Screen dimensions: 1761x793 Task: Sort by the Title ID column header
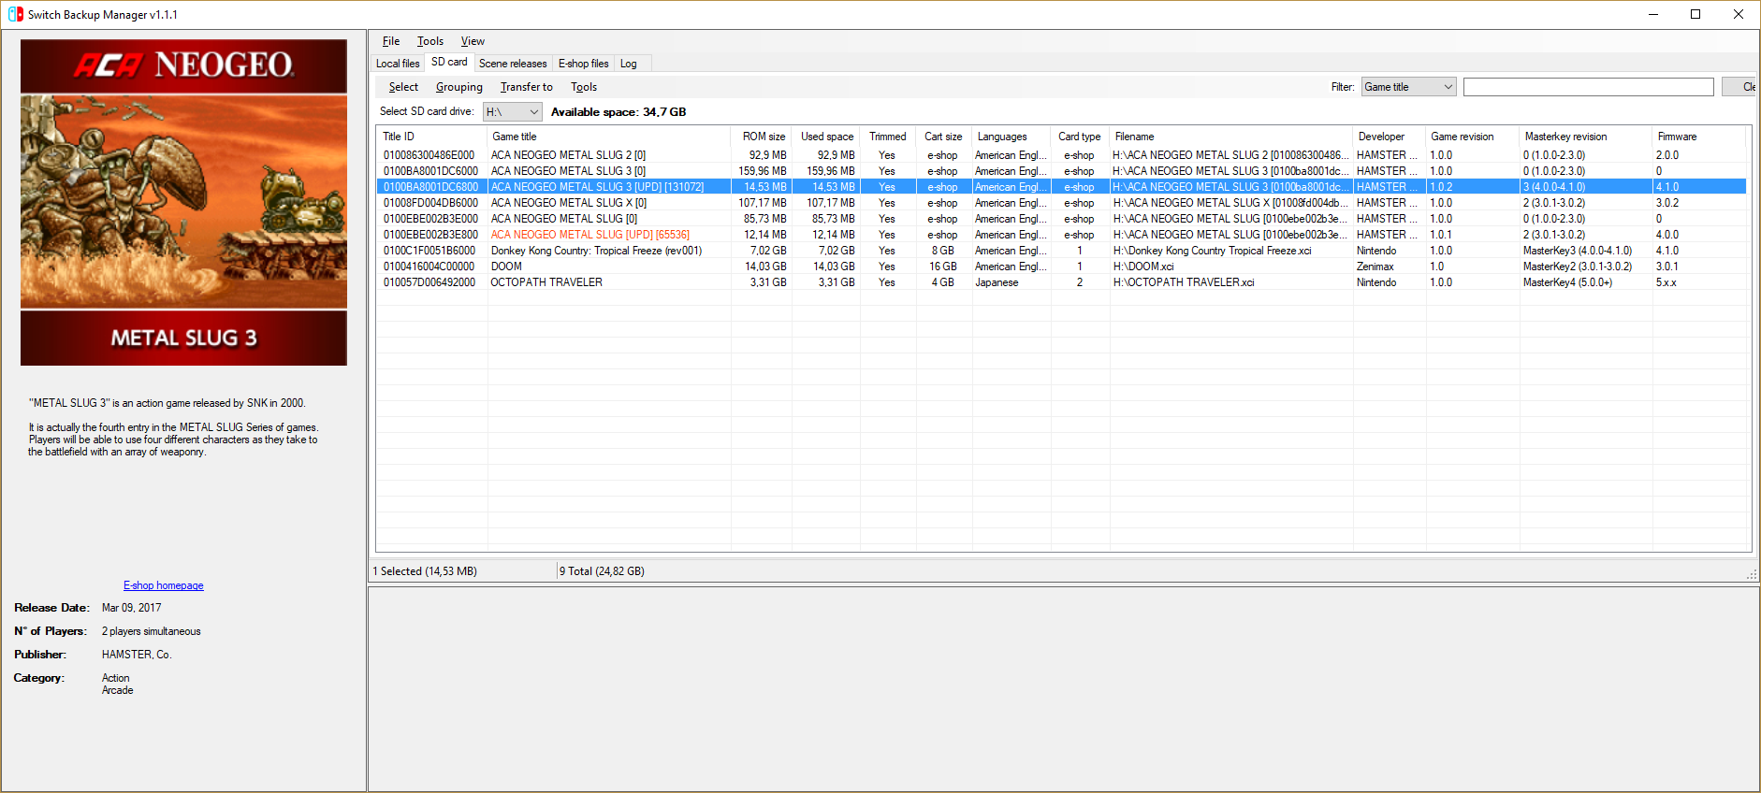[431, 137]
